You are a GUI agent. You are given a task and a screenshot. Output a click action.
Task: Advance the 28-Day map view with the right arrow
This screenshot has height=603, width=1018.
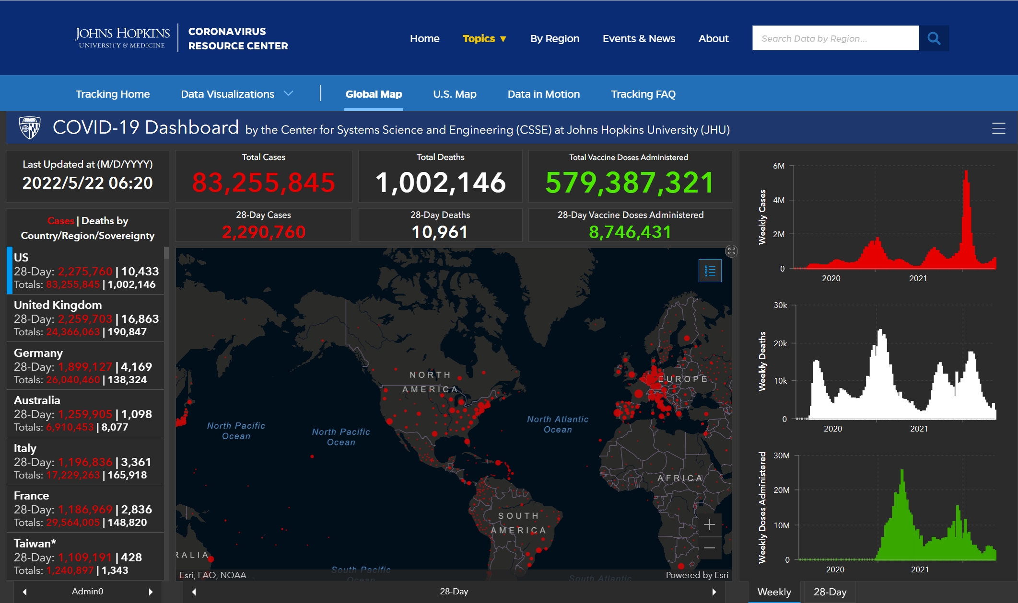pyautogui.click(x=714, y=592)
